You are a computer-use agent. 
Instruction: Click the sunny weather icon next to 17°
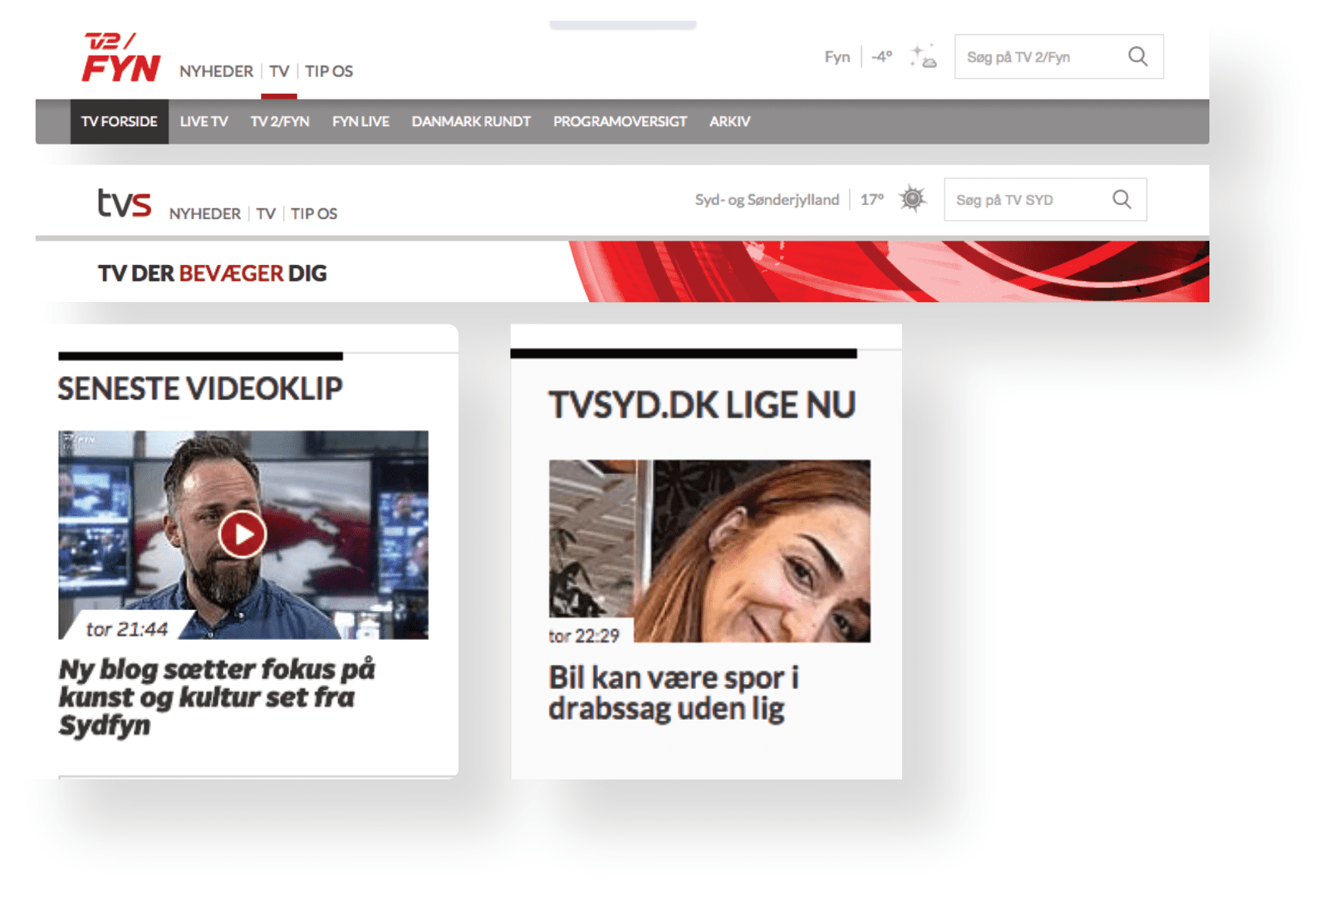(x=912, y=199)
